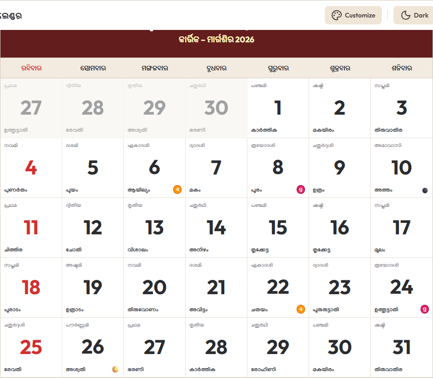Screen dimensions: 433x378
Task: Select greyed-out date 28 with രേവതി
Action: pos(93,108)
